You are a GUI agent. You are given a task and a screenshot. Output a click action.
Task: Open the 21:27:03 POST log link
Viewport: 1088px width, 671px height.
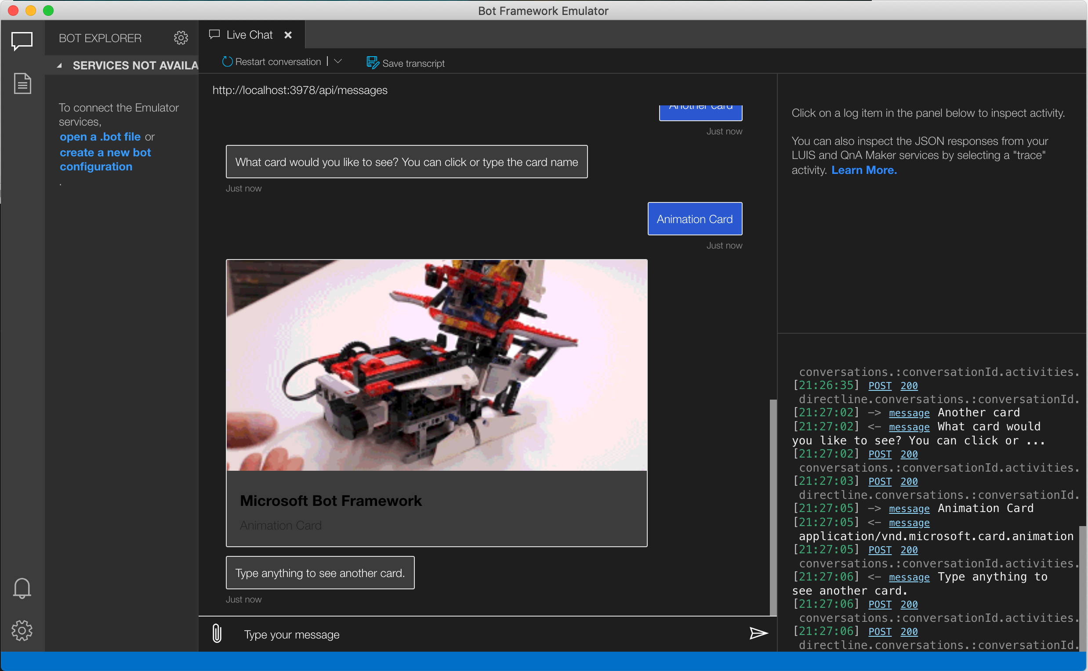click(880, 481)
